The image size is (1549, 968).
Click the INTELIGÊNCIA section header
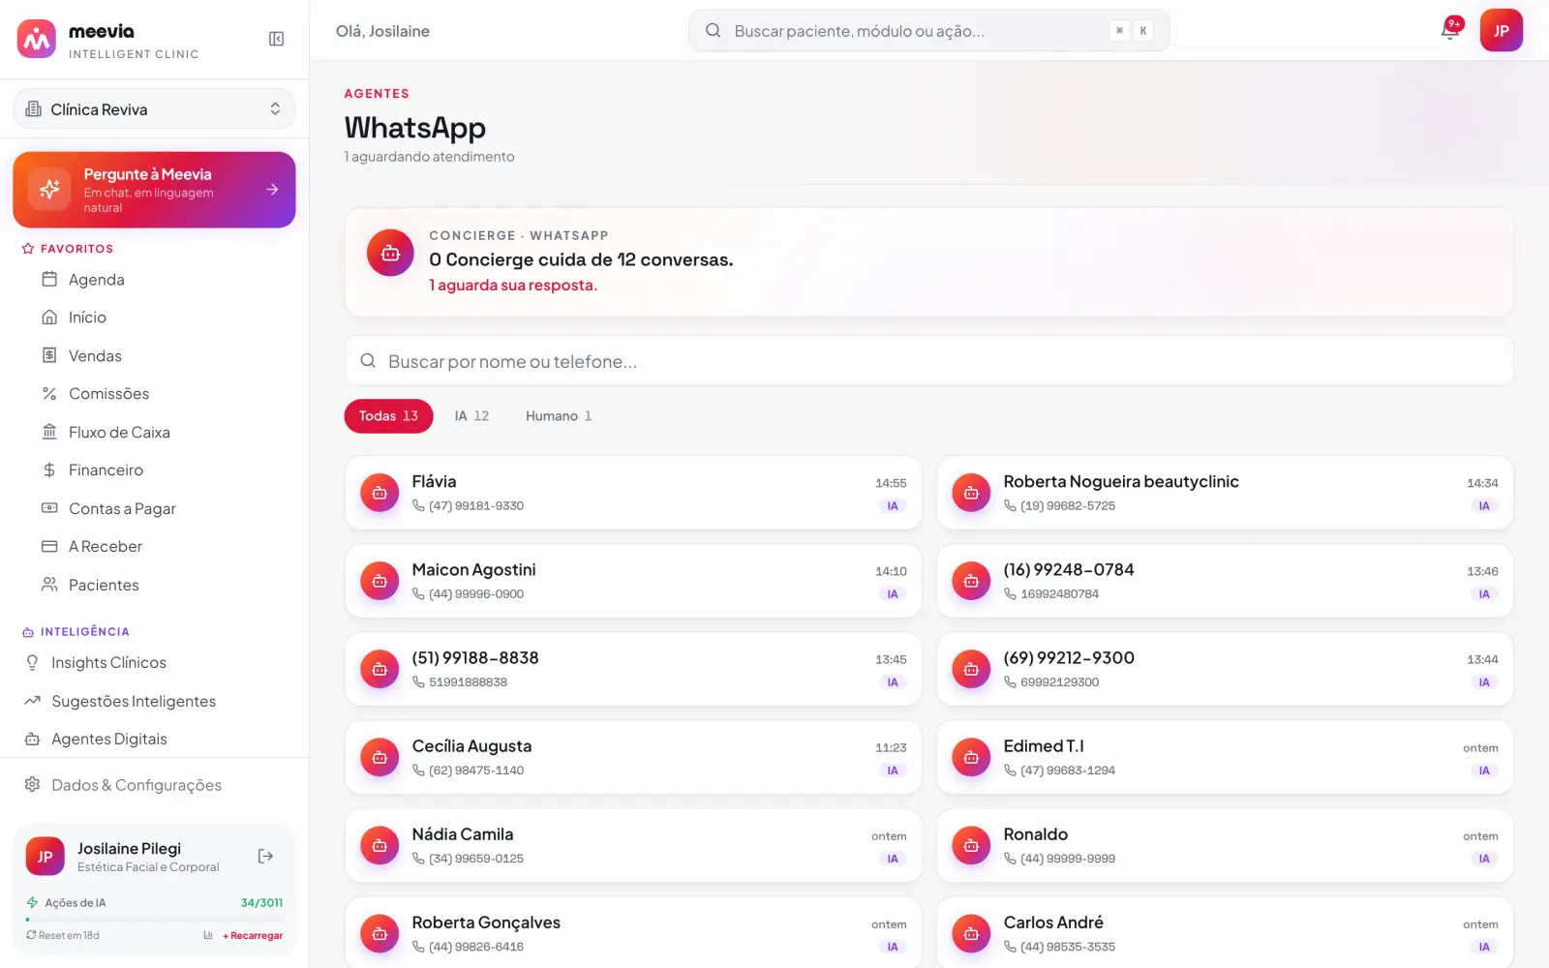(x=85, y=632)
